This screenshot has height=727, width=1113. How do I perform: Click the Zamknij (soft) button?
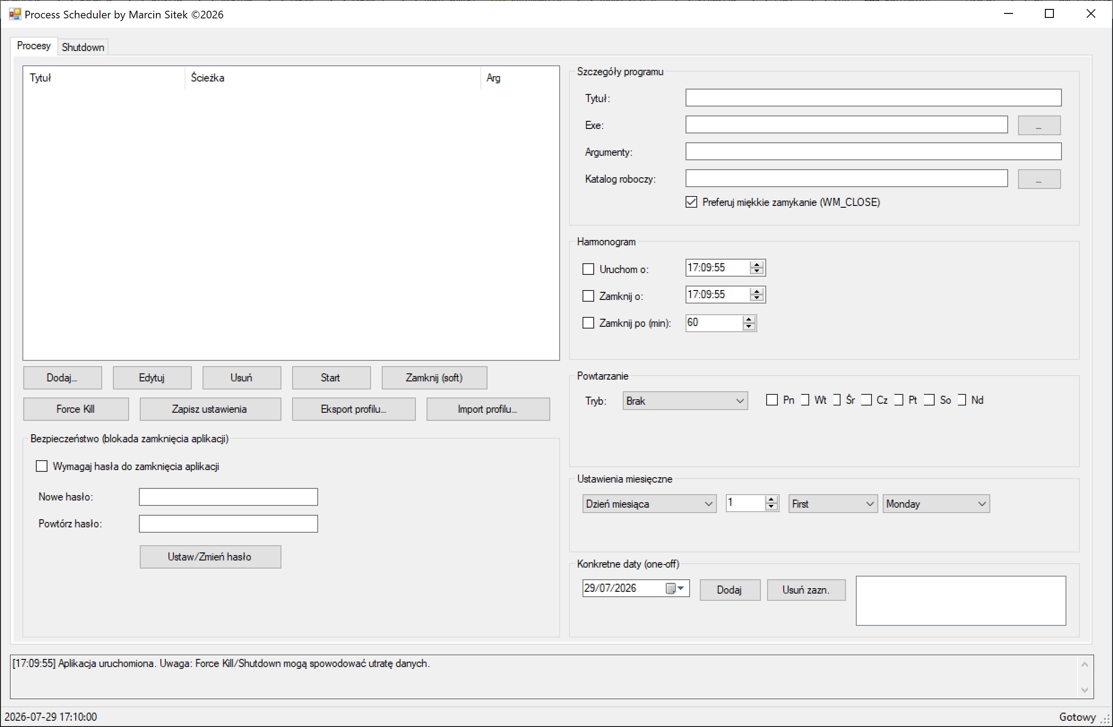[x=434, y=378]
